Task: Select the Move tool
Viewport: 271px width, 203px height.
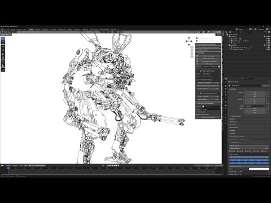Action: 3,47
